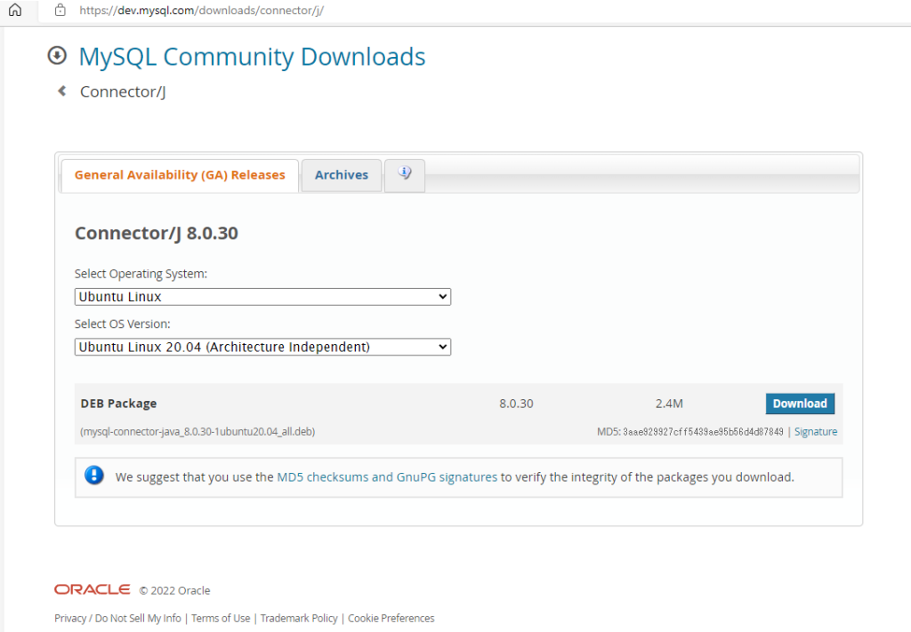911x632 pixels.
Task: Click the MD5 checksums and GnuPG signatures link
Action: coord(385,476)
